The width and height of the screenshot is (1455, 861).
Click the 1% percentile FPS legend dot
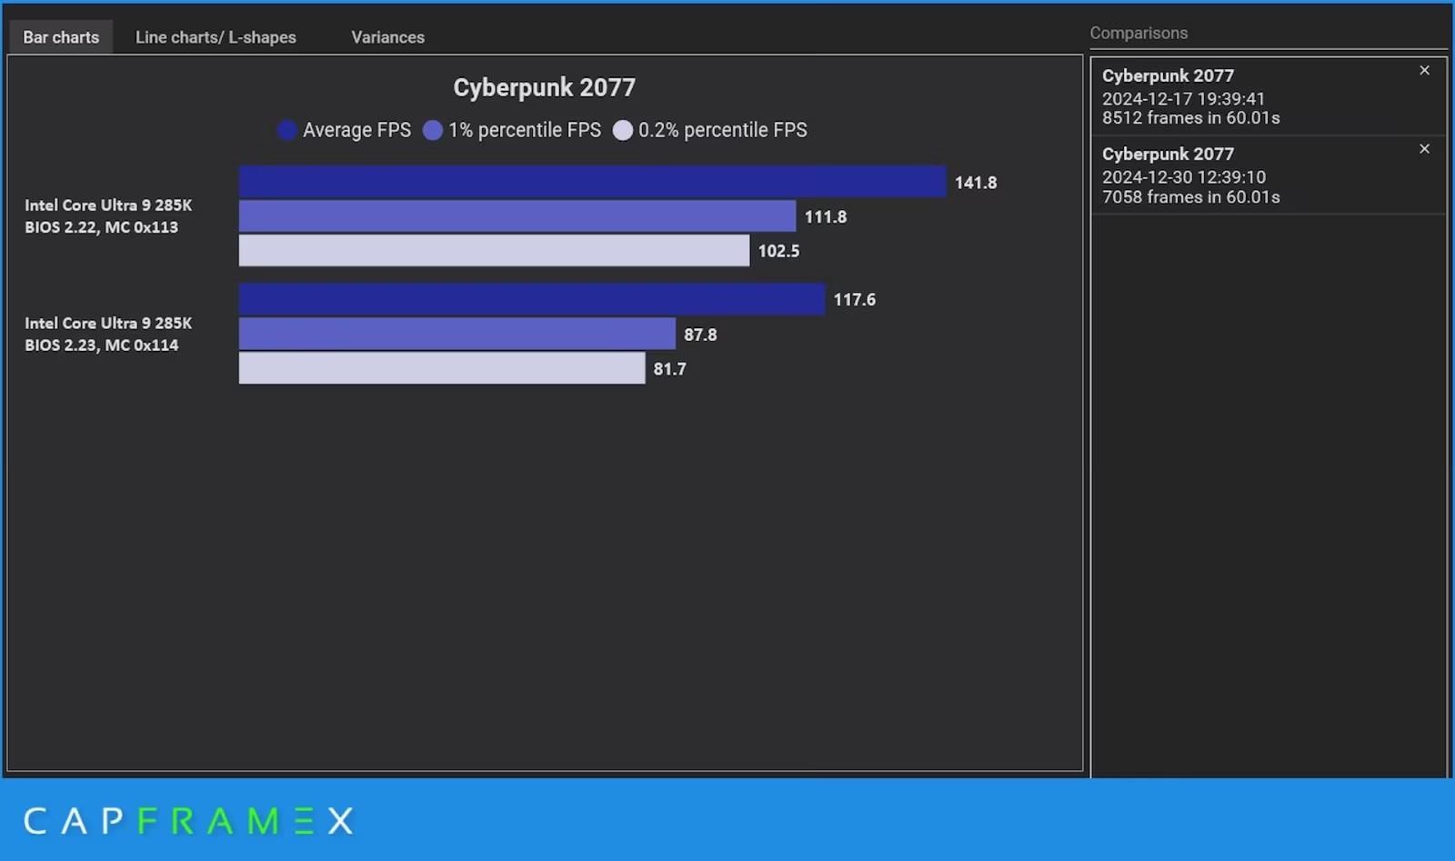coord(433,130)
